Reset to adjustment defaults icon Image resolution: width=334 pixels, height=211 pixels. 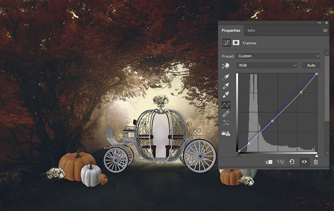tap(292, 162)
